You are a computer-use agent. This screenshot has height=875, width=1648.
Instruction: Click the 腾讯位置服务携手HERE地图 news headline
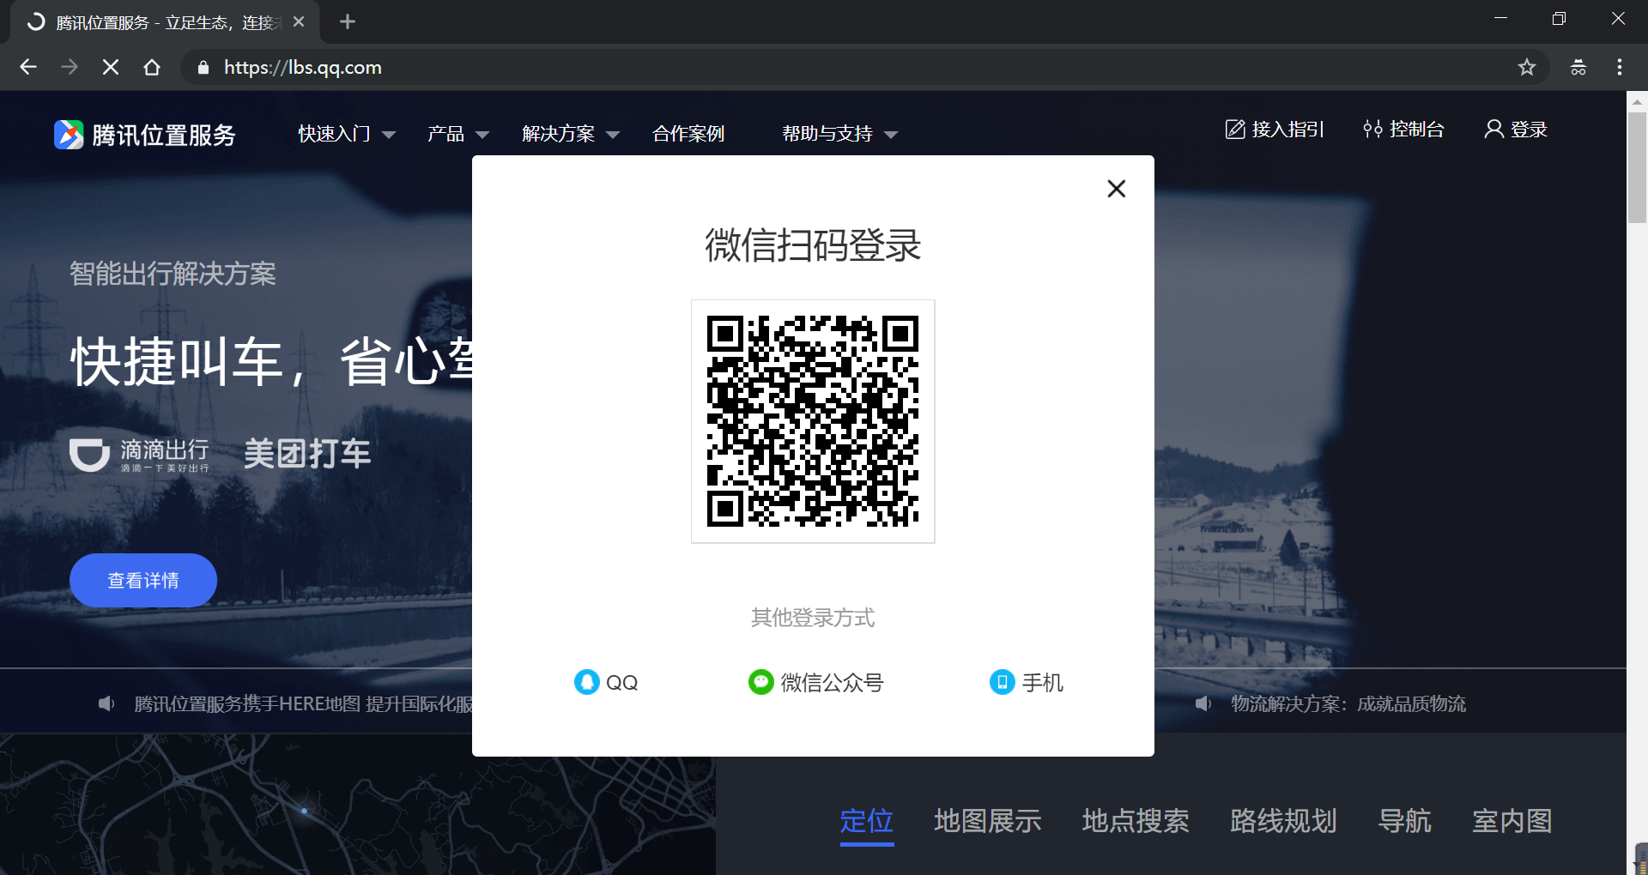pos(303,703)
